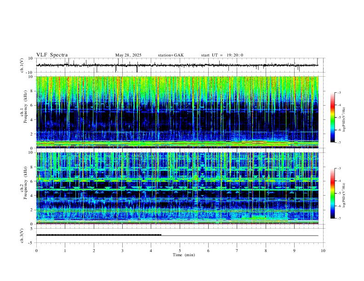Click the ch.1 PSD color bar
This screenshot has height=281, width=364.
point(332,118)
